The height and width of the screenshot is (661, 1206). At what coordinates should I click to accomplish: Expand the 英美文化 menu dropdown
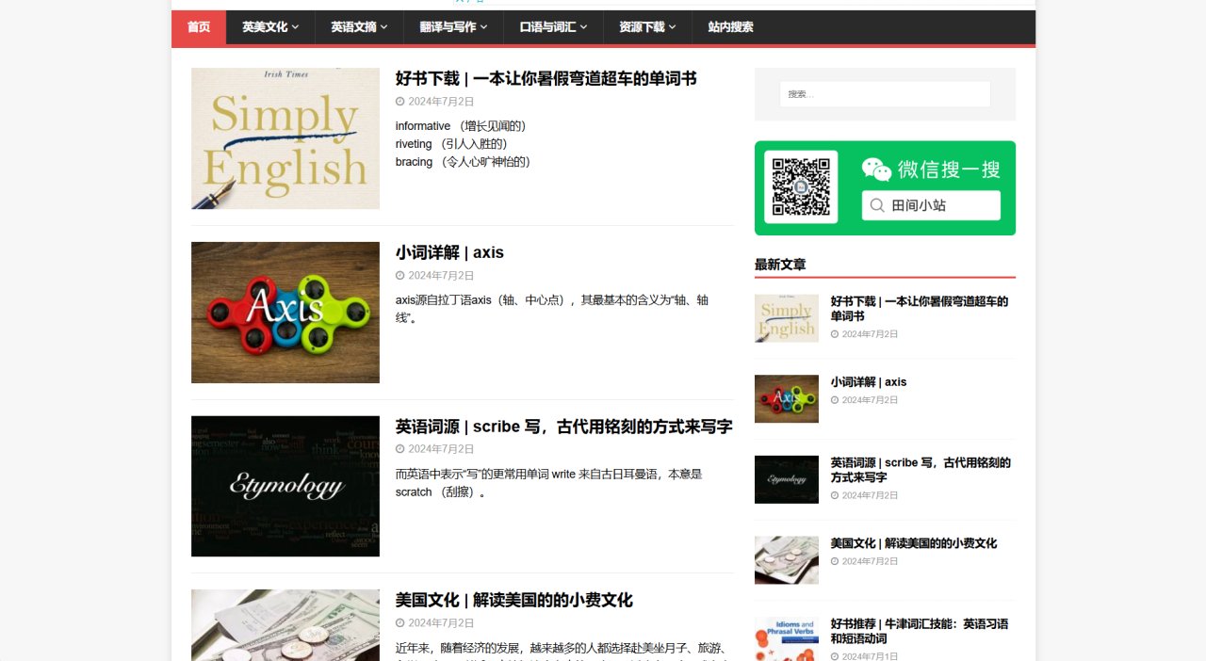pyautogui.click(x=270, y=27)
